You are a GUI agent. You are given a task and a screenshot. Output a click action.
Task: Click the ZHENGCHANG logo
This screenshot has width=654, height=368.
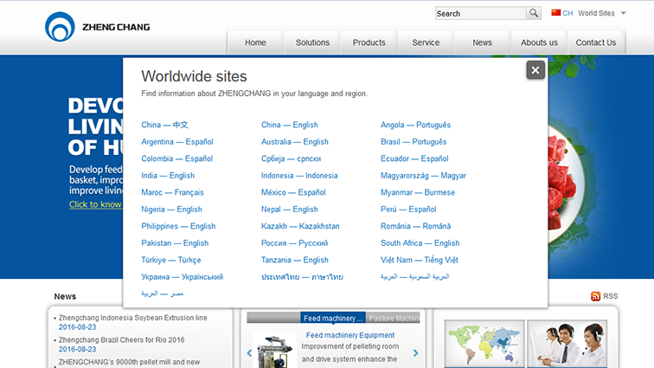click(97, 27)
